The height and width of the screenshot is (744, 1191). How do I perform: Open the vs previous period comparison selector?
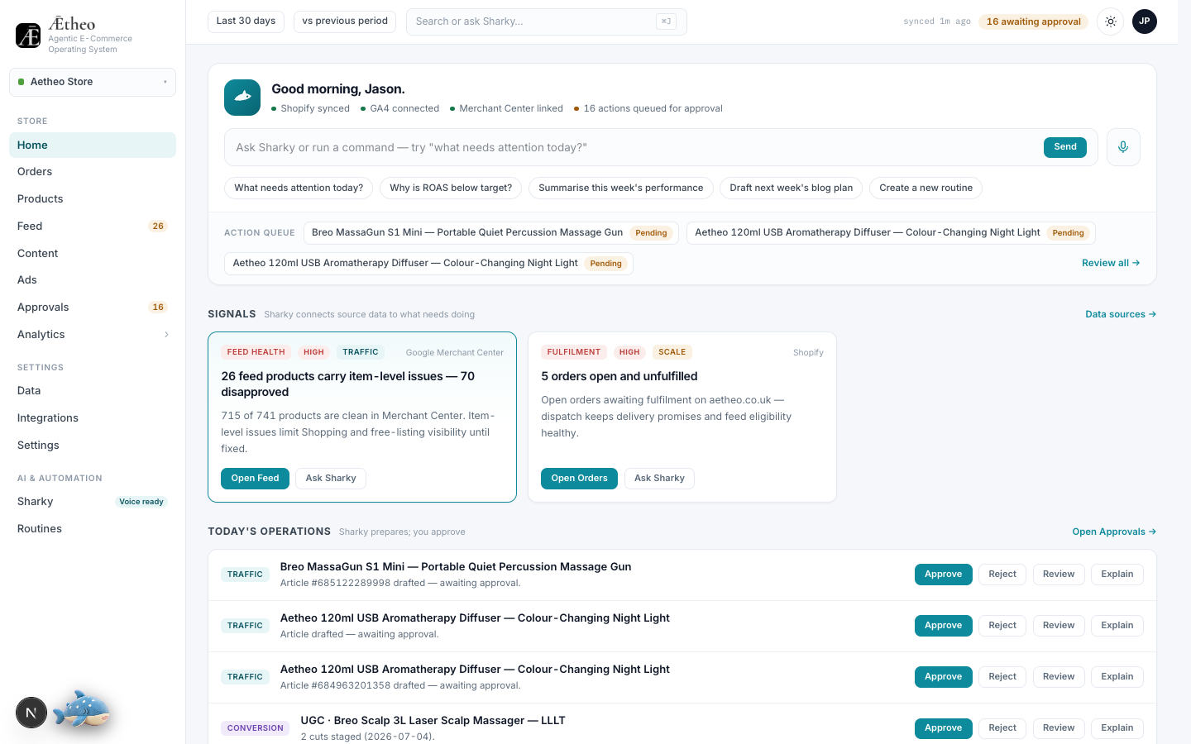345,21
